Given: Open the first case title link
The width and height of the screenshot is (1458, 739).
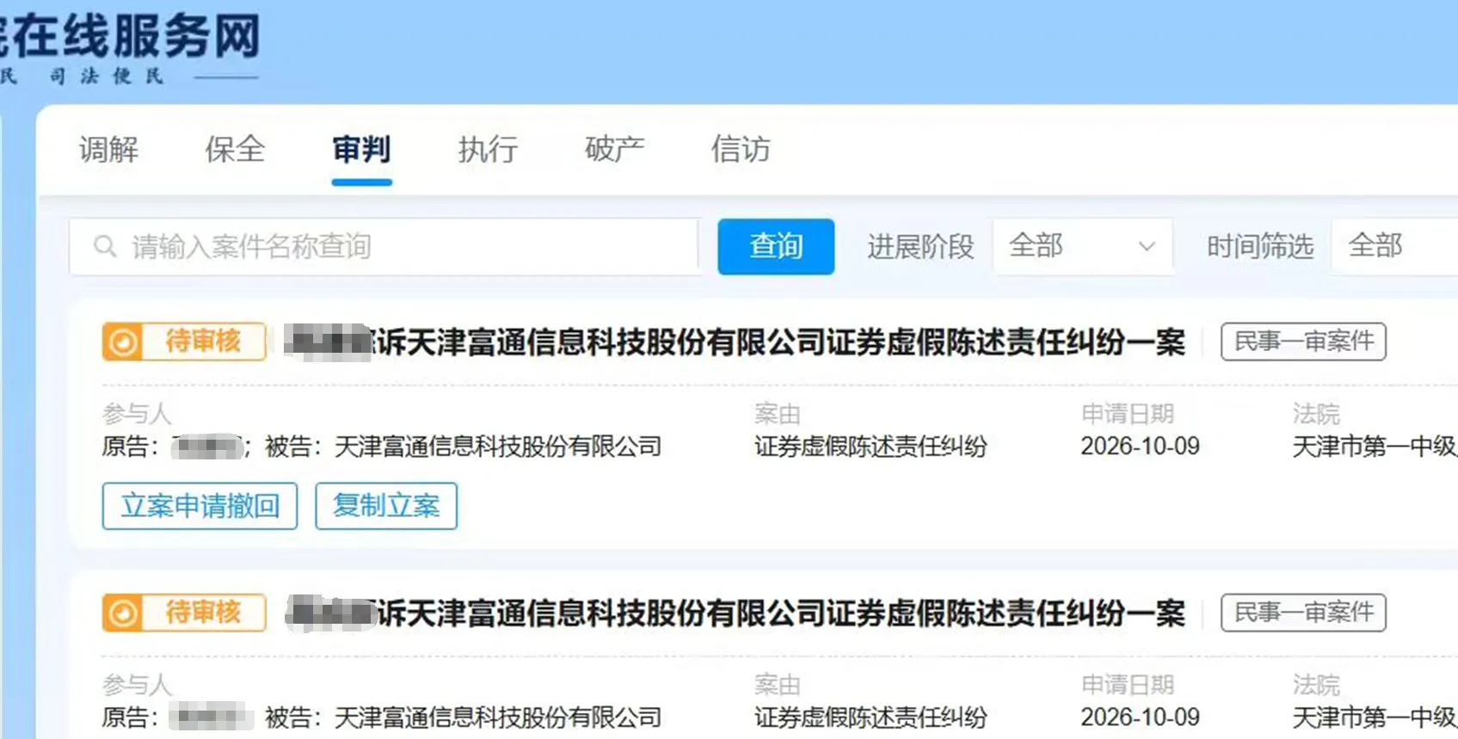Looking at the screenshot, I should tap(735, 342).
